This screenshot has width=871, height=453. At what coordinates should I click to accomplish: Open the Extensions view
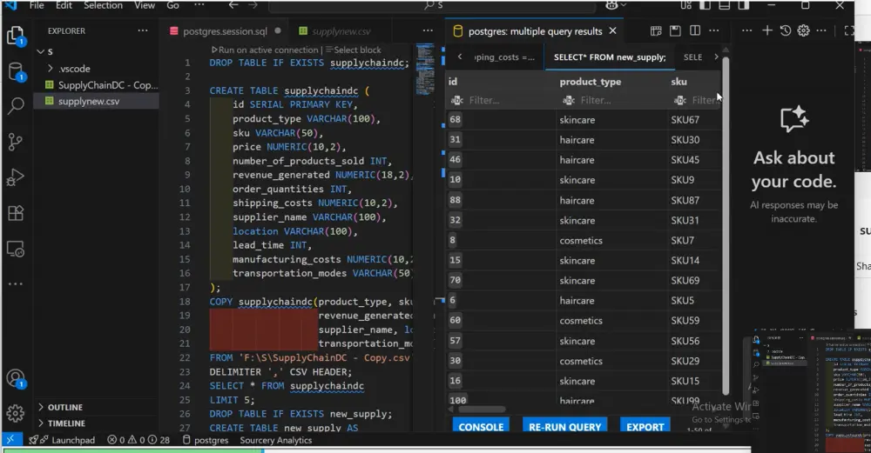15,214
